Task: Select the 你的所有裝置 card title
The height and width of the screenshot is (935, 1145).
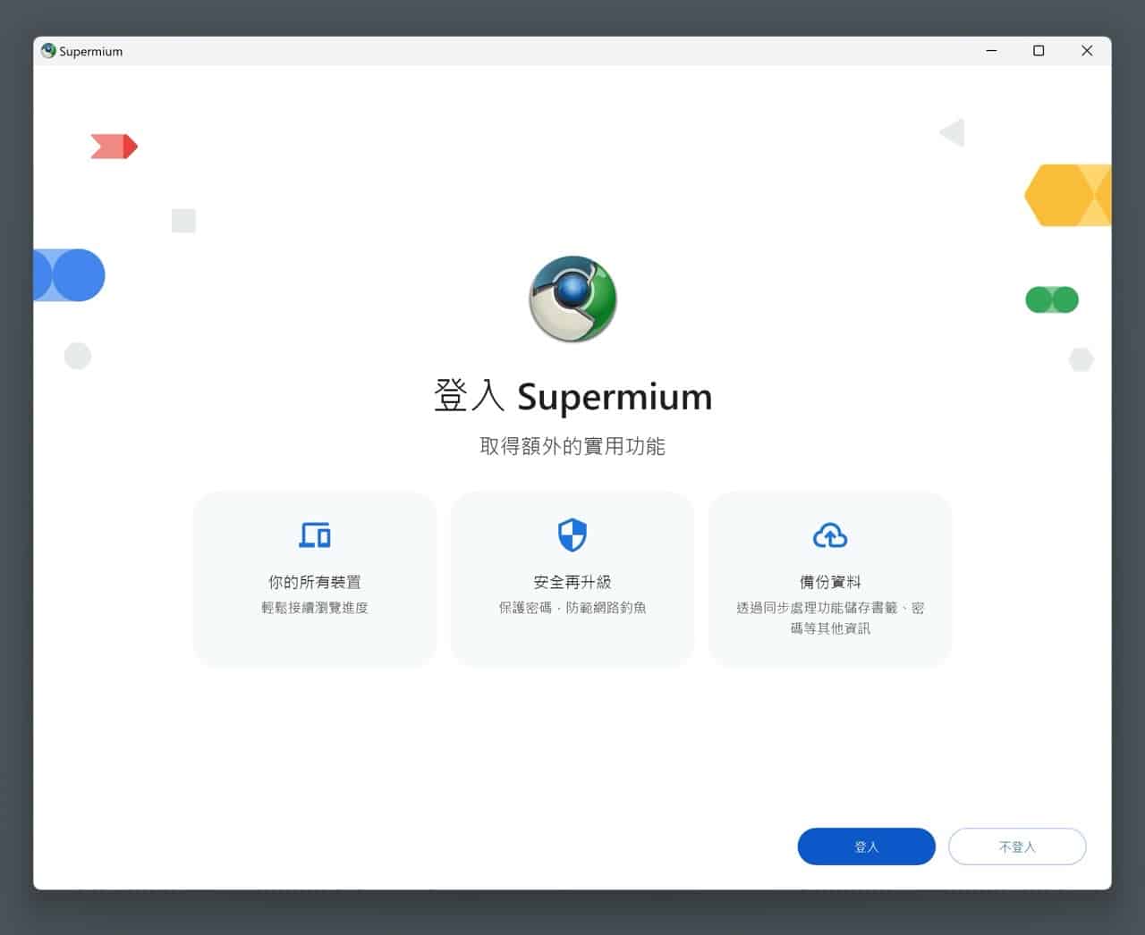Action: click(315, 582)
